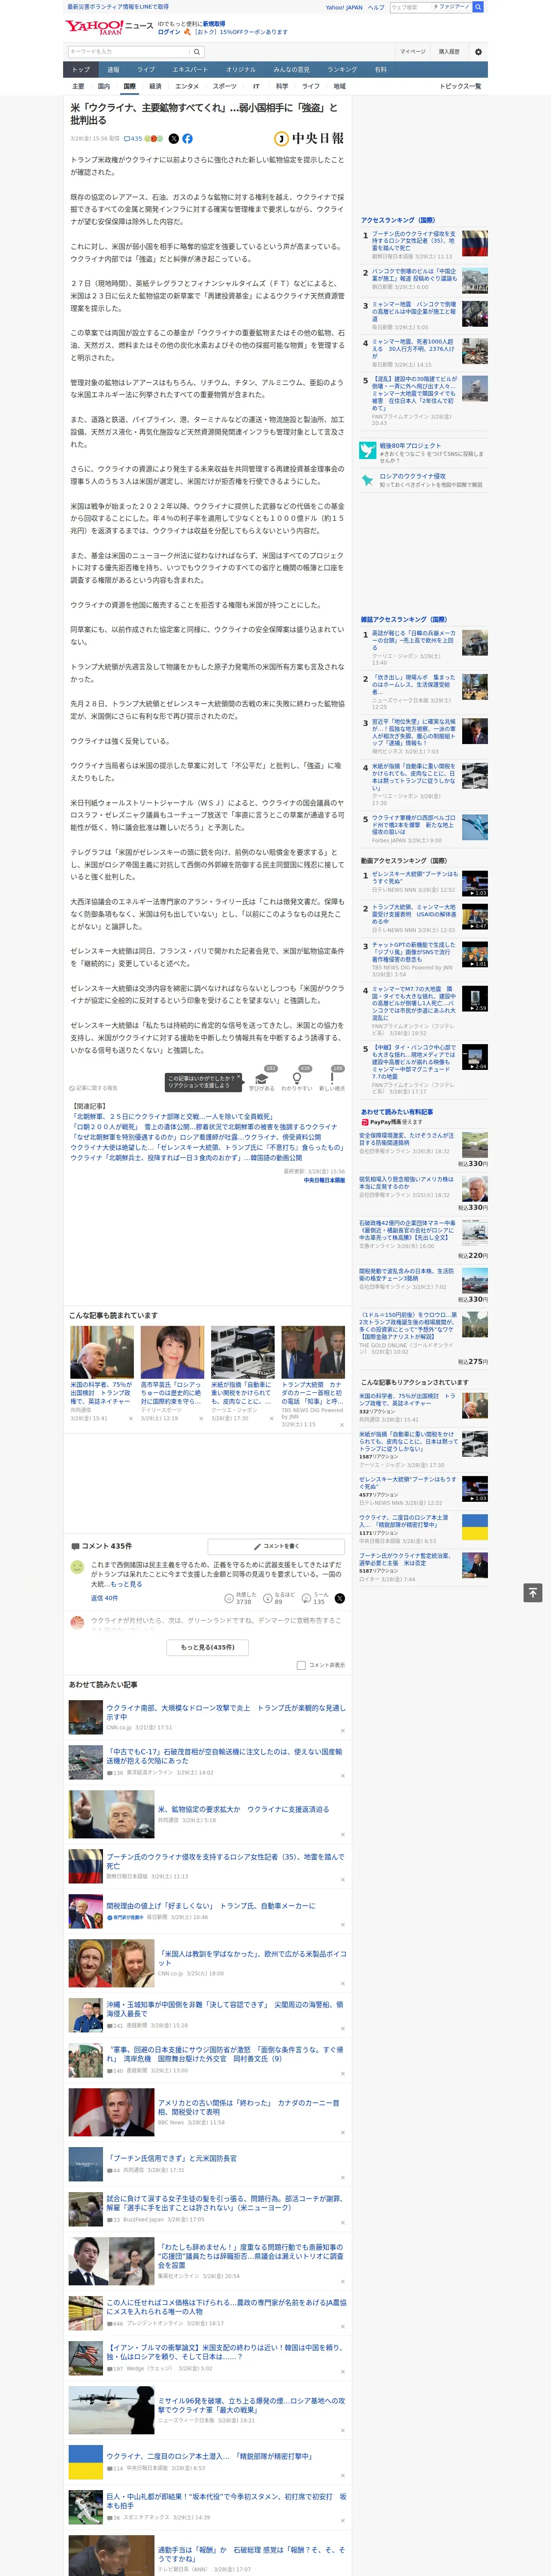Select the 速報 navigation tab
Screen dimensions: 551x2576
pyautogui.click(x=113, y=70)
